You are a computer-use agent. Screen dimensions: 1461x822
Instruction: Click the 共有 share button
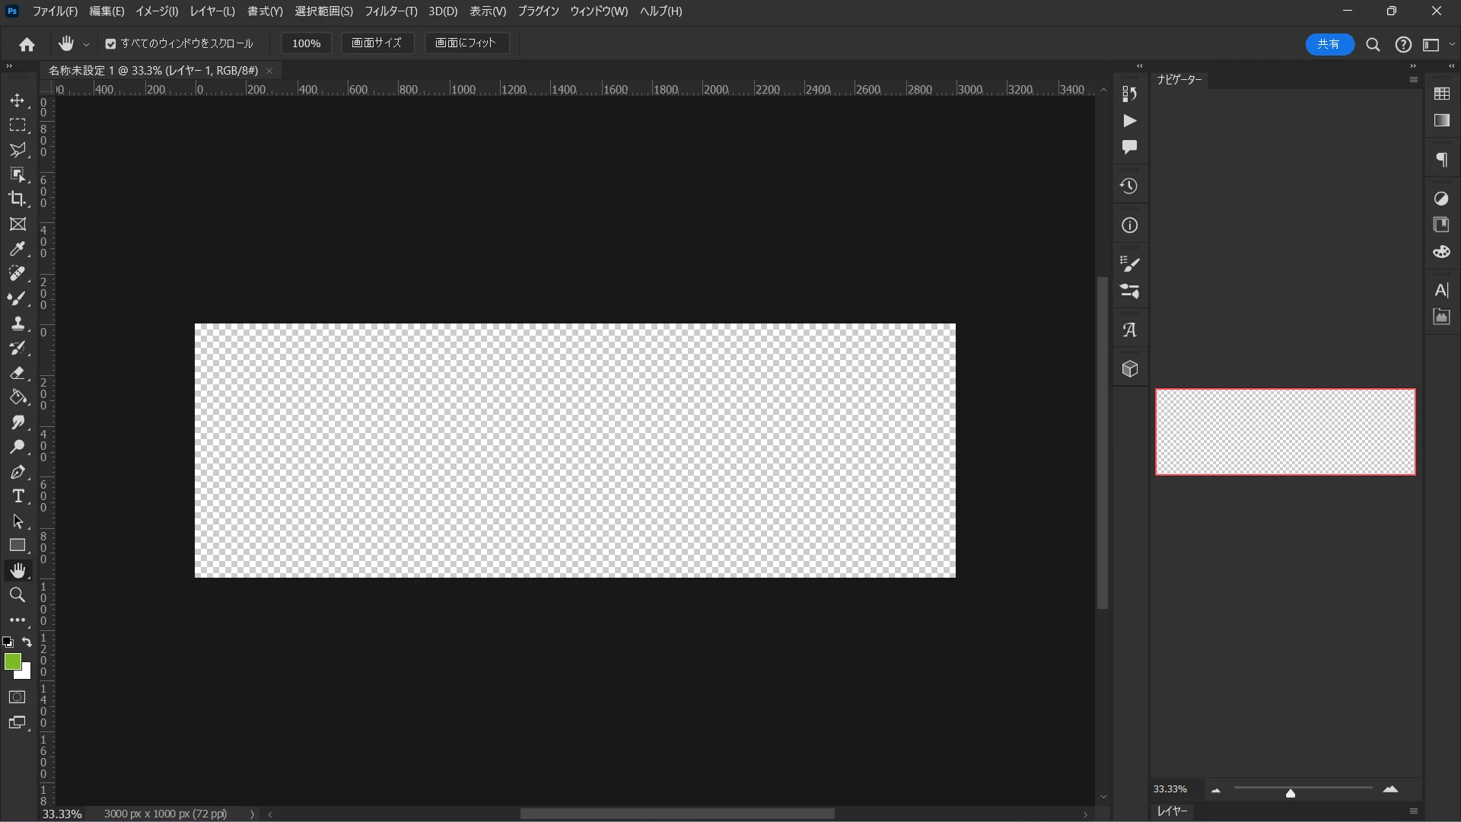pos(1329,44)
